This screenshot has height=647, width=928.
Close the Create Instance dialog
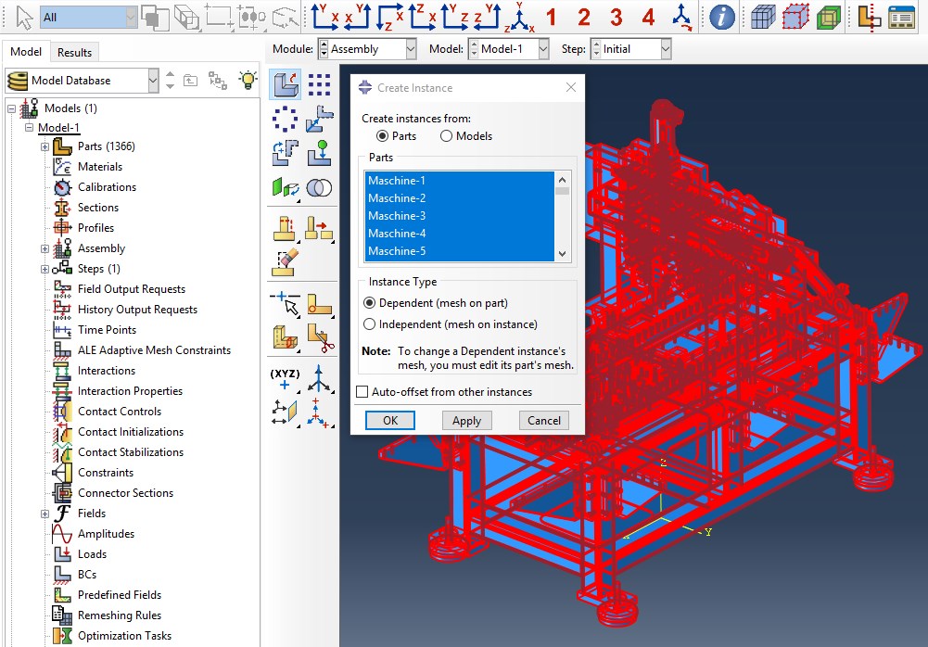pos(570,88)
